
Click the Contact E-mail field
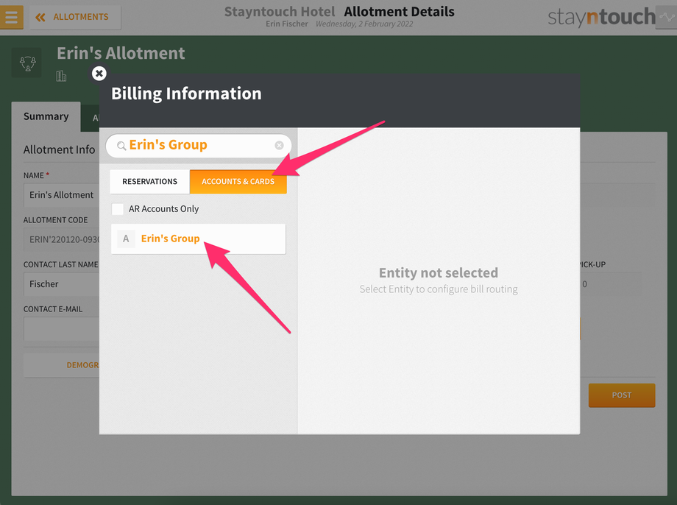tap(61, 329)
